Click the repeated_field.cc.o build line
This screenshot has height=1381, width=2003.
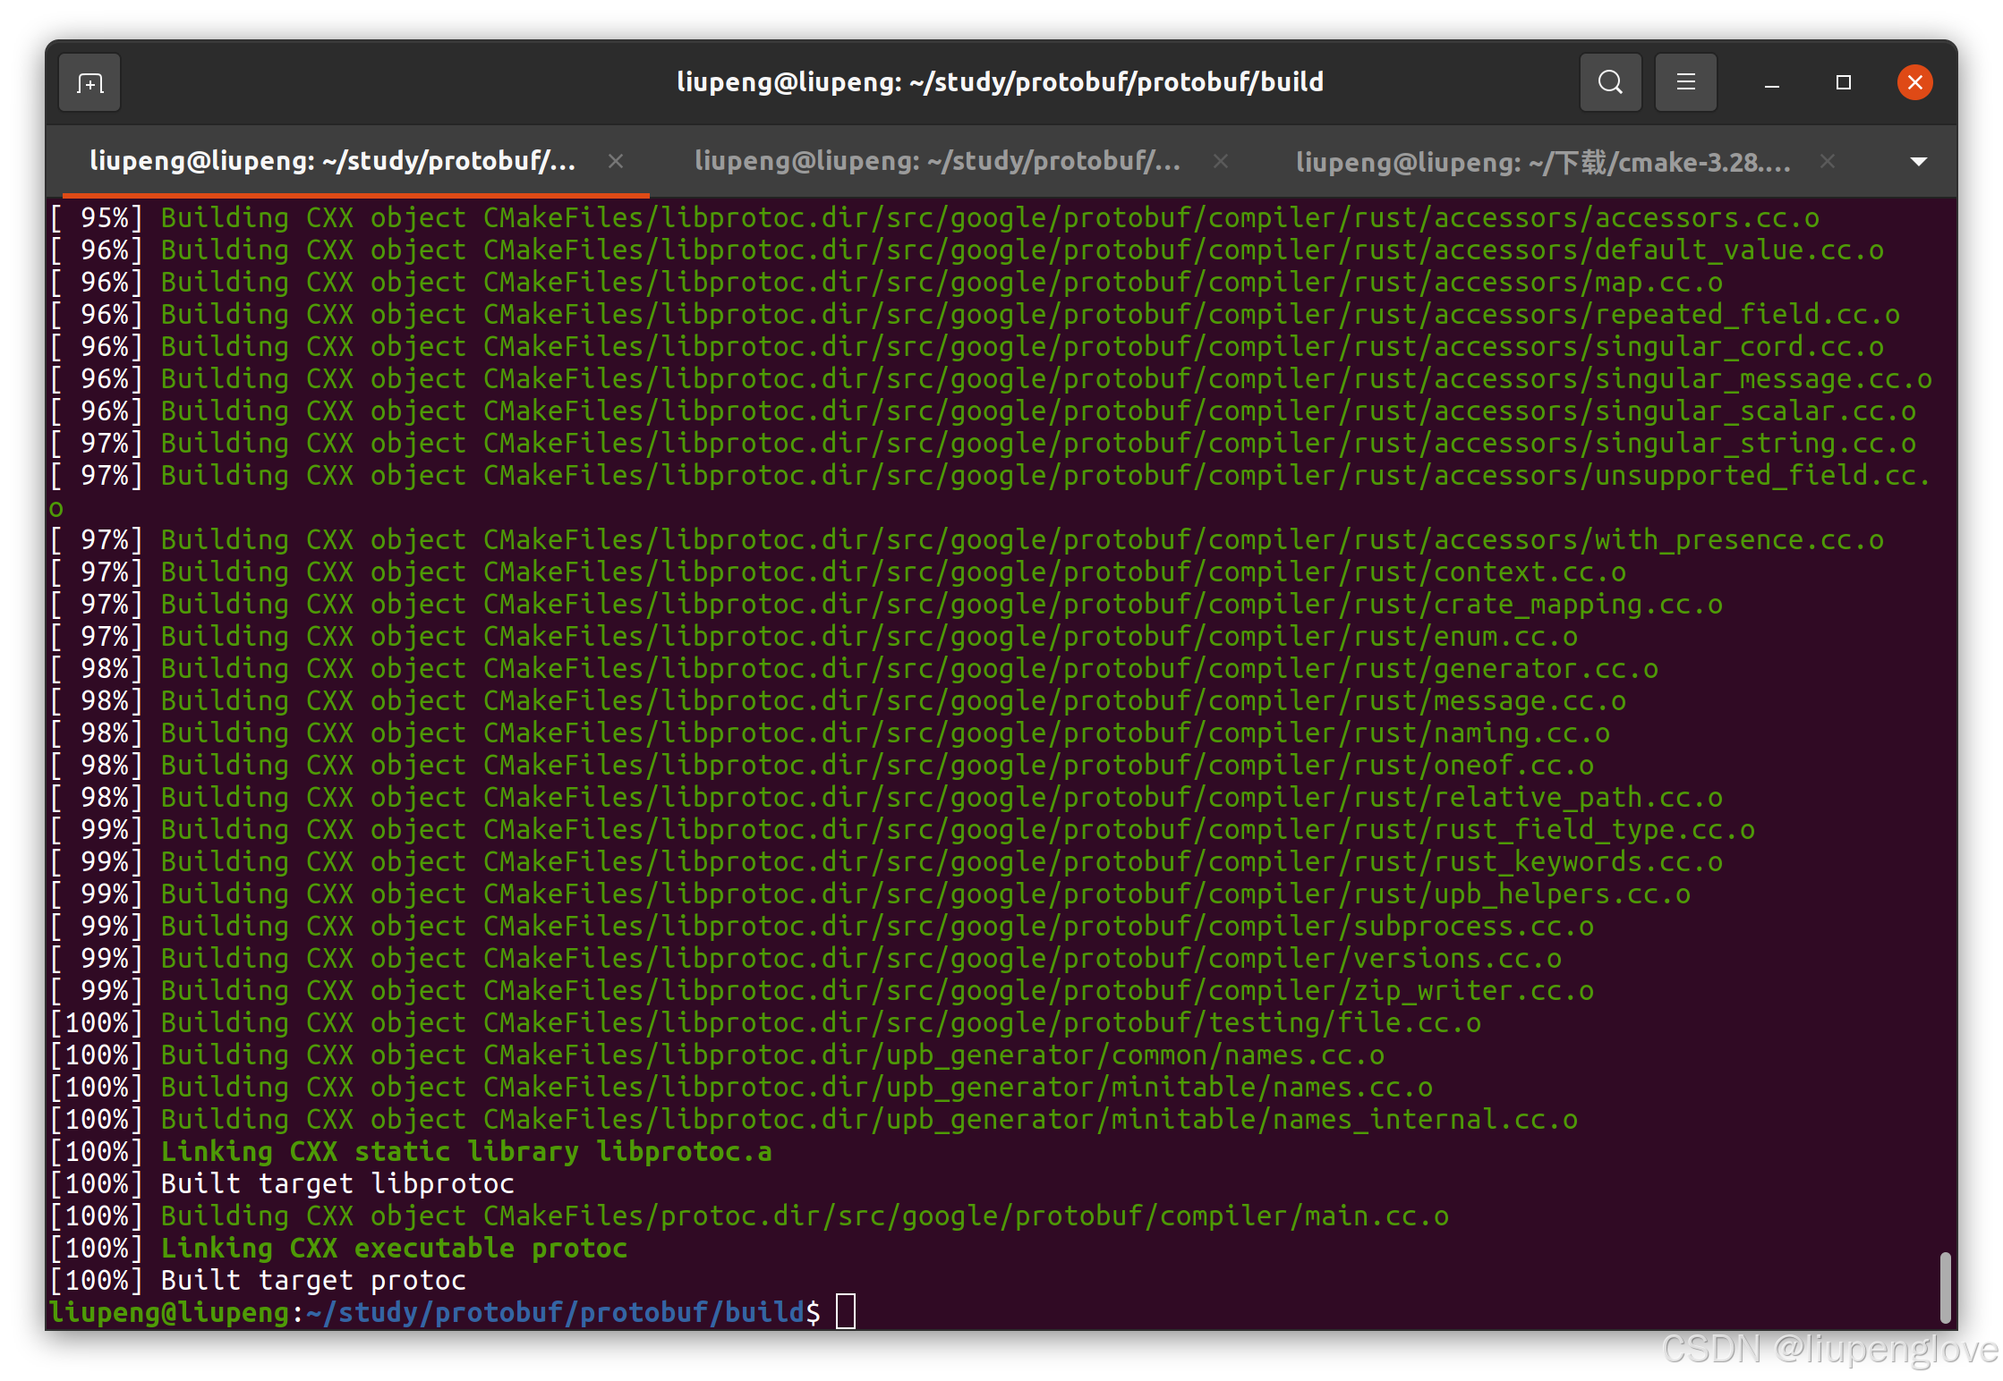[975, 314]
